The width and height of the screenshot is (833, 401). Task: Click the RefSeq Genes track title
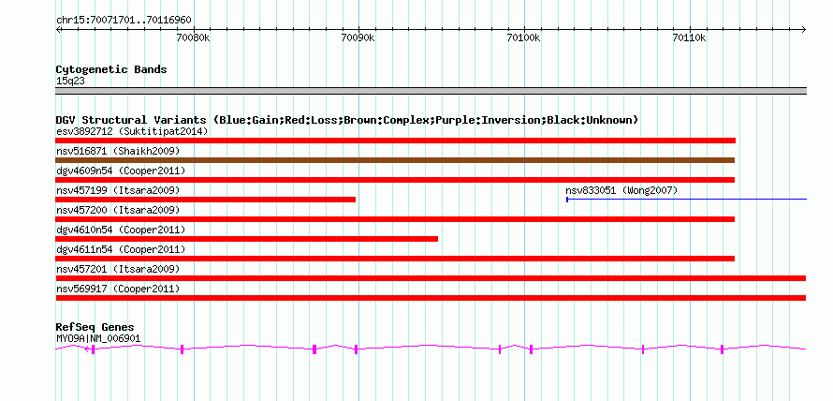[95, 327]
